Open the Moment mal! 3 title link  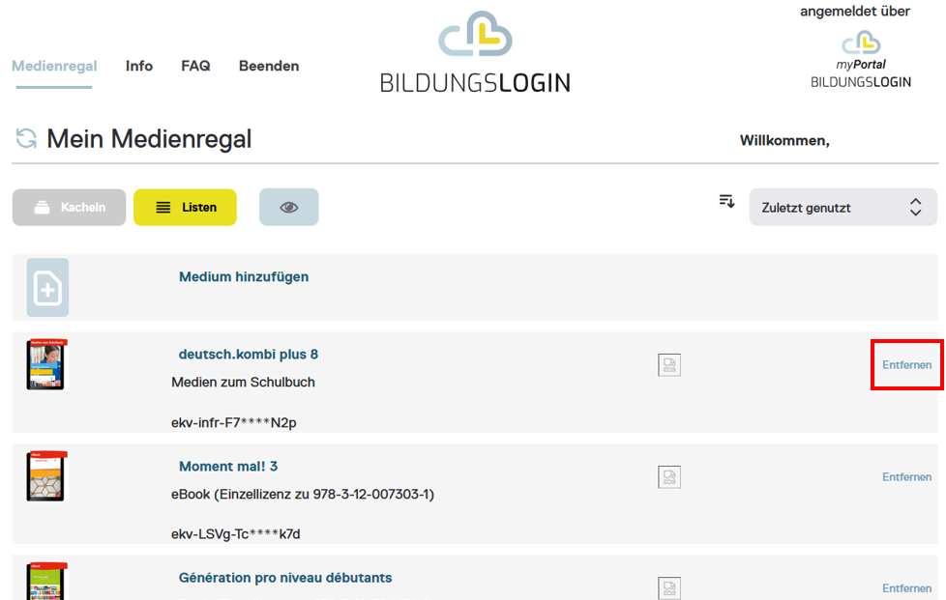pos(228,467)
